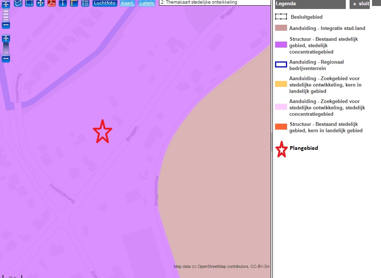Click plus button above the striped zoom slider
Screen dimensions: 381x278
[6, 4]
